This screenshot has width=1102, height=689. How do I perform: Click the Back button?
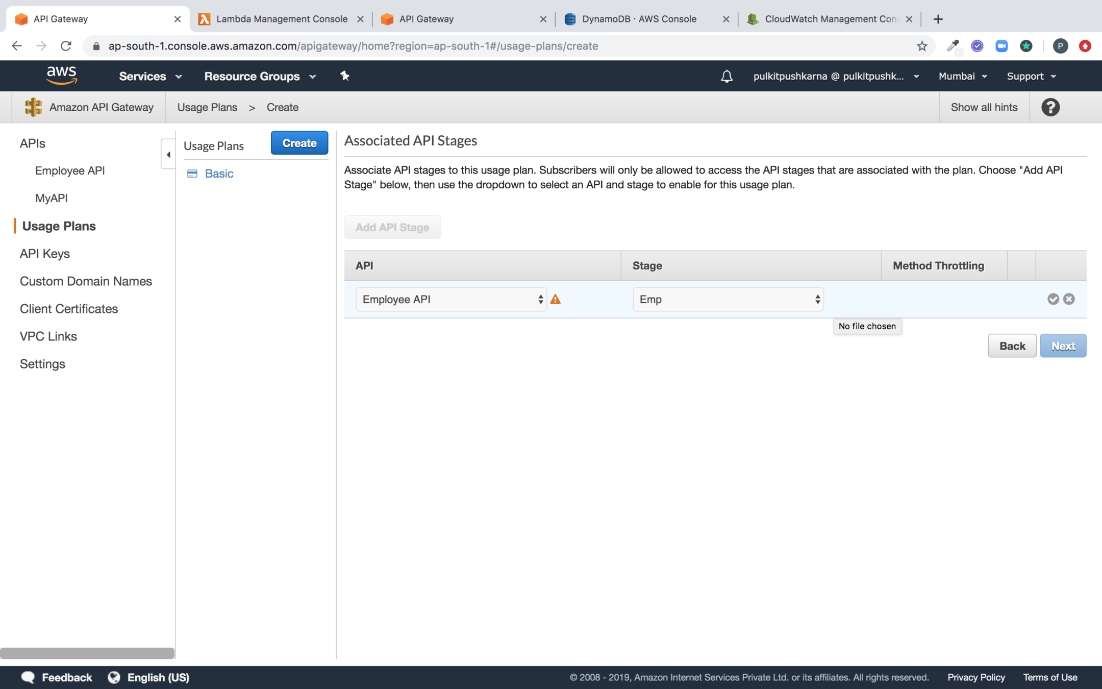tap(1012, 346)
